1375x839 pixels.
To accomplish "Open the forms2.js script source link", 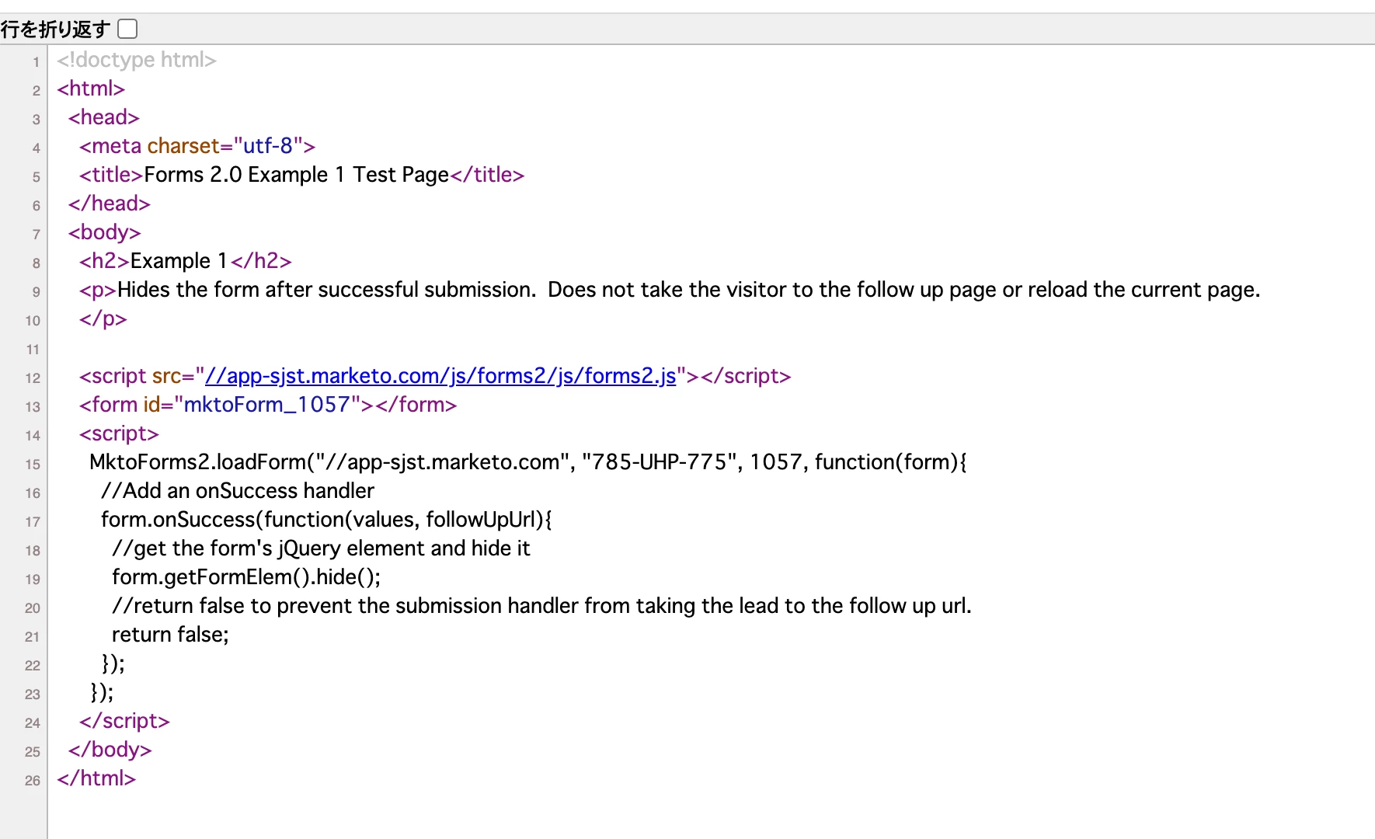I will tap(440, 376).
